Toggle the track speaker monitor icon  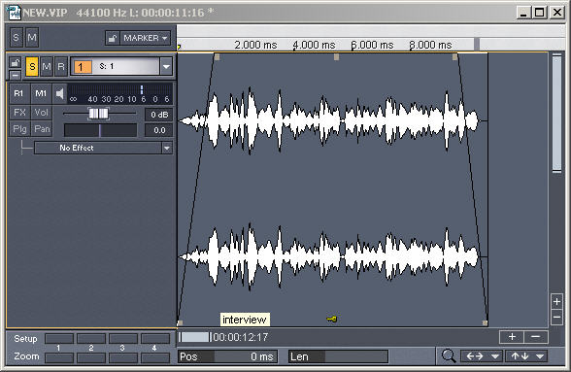[60, 93]
